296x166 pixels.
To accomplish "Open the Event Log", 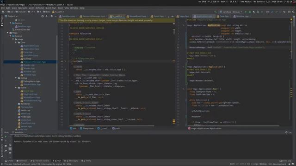I will (x=285, y=161).
